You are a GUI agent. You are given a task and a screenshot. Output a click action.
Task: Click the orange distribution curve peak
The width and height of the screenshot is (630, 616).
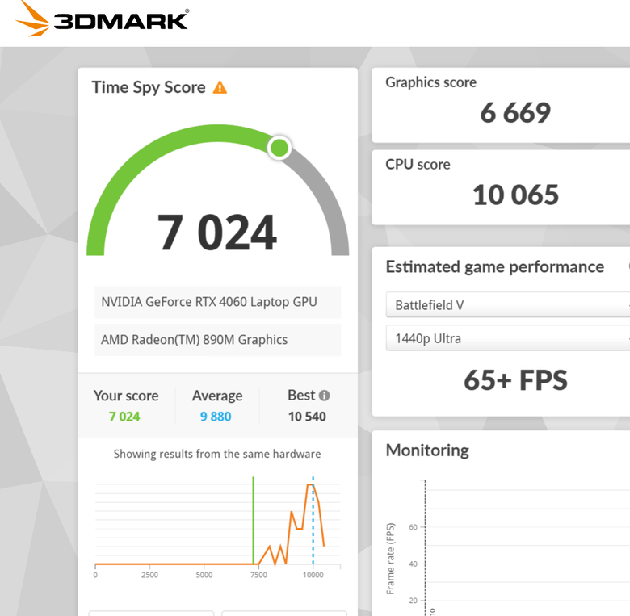point(310,485)
